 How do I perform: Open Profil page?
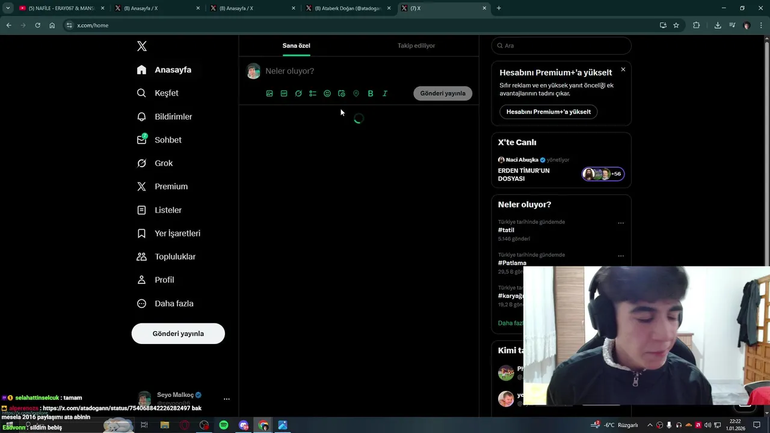(x=156, y=280)
